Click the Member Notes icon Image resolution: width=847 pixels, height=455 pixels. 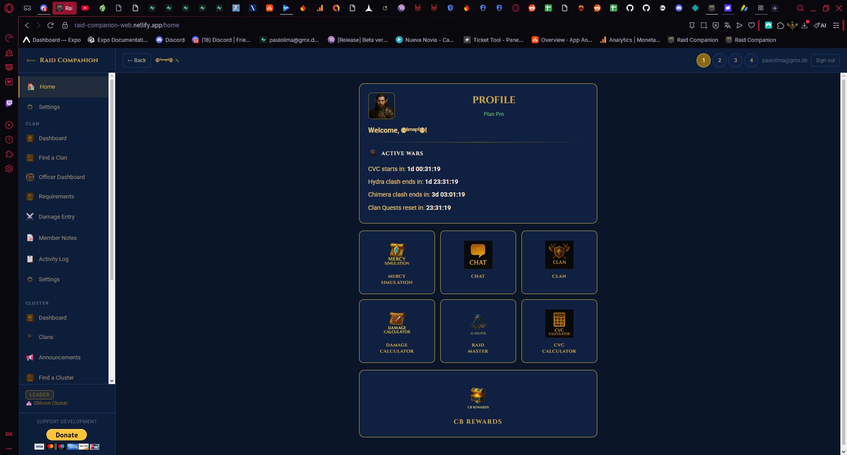pyautogui.click(x=30, y=238)
